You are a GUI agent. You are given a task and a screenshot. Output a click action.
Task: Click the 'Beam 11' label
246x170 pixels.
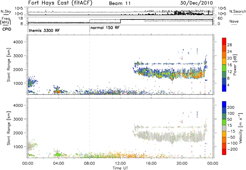[120, 3]
